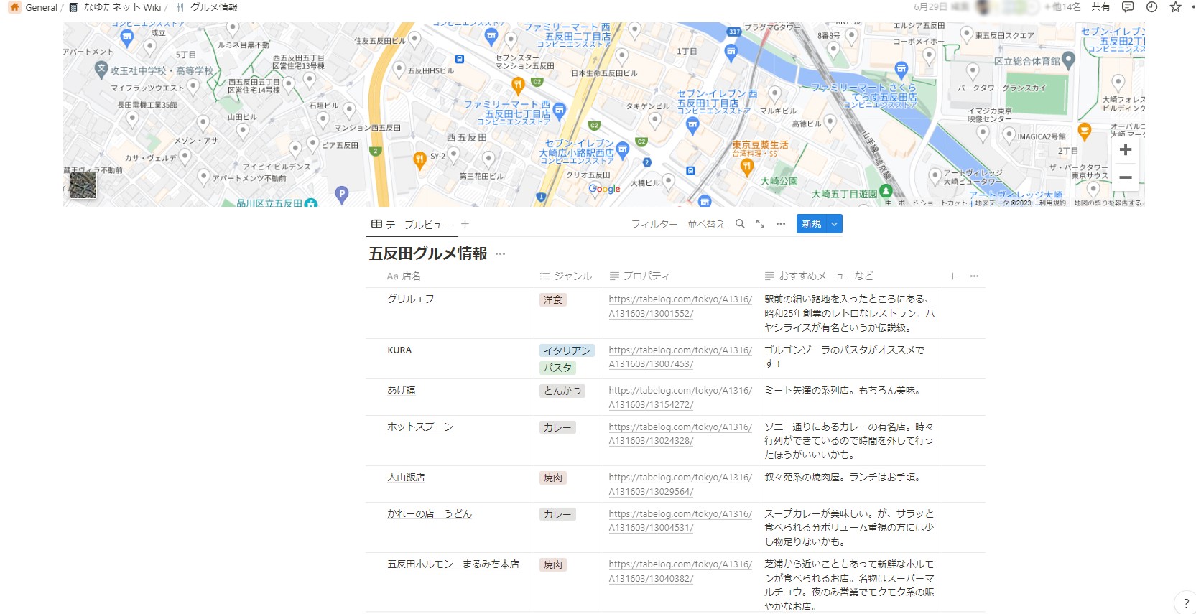Open 五反田ホルモン まるみち本店 row
1196x614 pixels.
click(453, 564)
